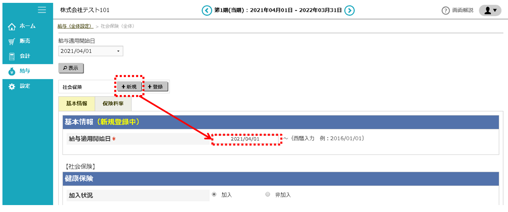This screenshot has width=508, height=212.
Task: Select the 非加入 radio button
Action: coord(268,194)
